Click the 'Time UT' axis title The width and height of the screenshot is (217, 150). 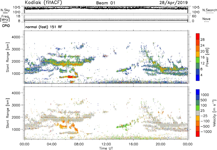coord(106,148)
